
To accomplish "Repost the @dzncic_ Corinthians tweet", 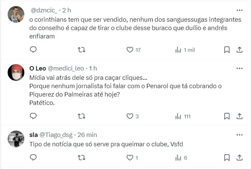I will (81, 50).
